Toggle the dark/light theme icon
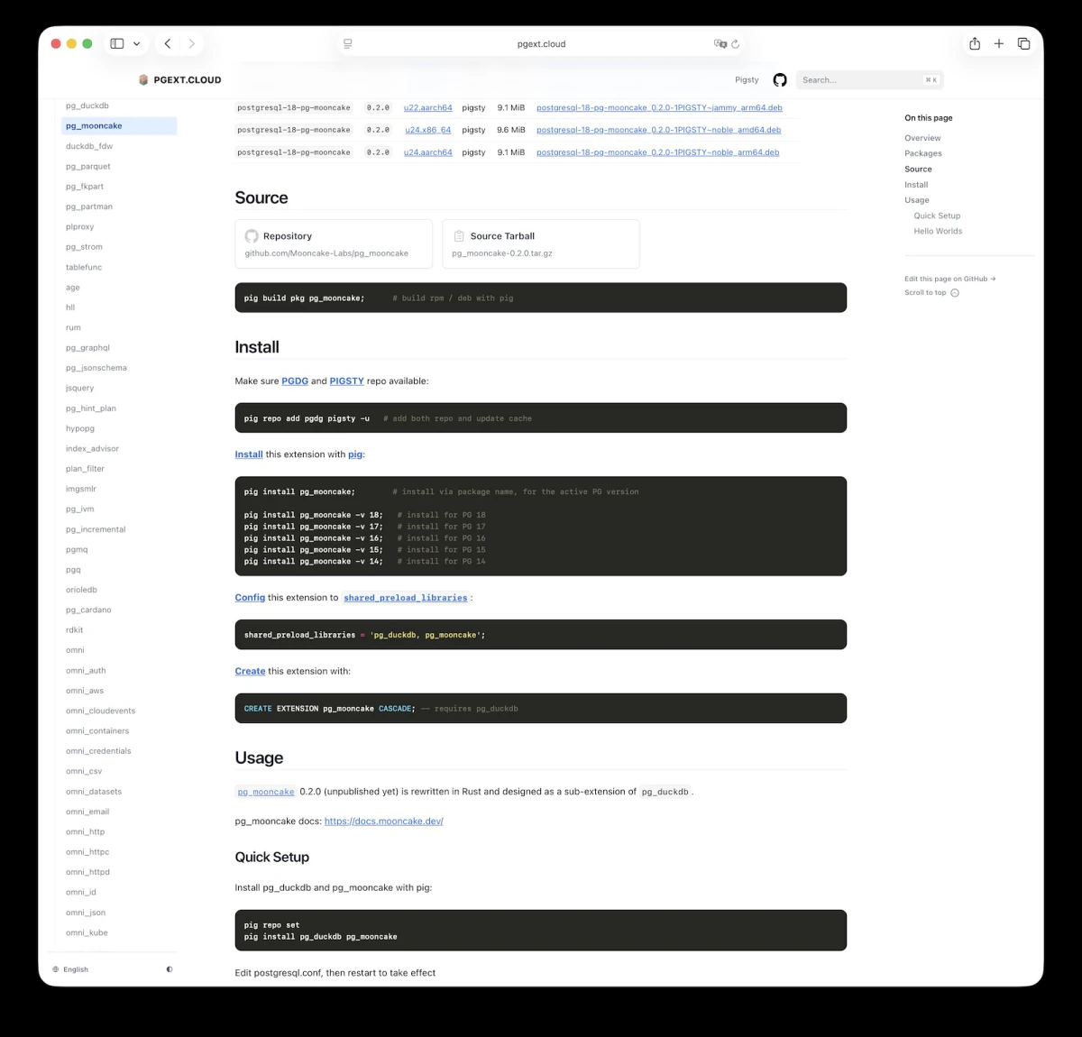1082x1037 pixels. [x=170, y=969]
